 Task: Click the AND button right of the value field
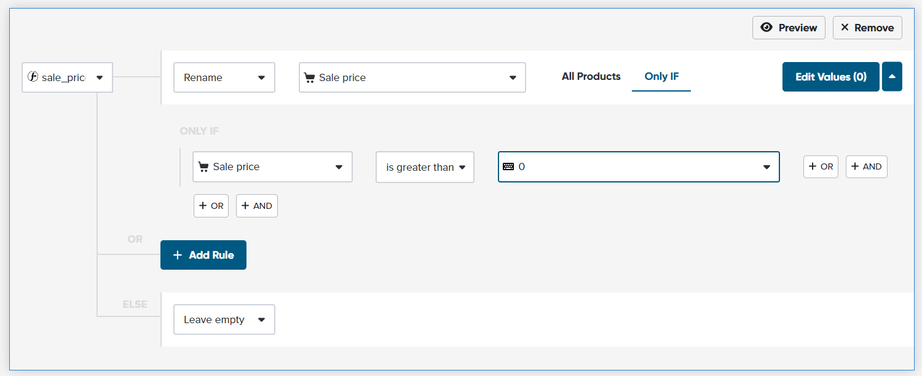tap(866, 166)
